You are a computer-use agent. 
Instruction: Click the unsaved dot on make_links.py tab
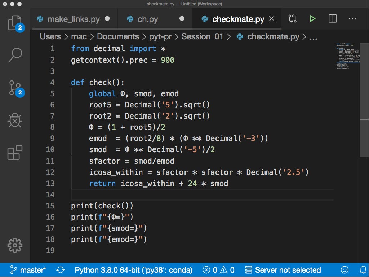pyautogui.click(x=107, y=19)
